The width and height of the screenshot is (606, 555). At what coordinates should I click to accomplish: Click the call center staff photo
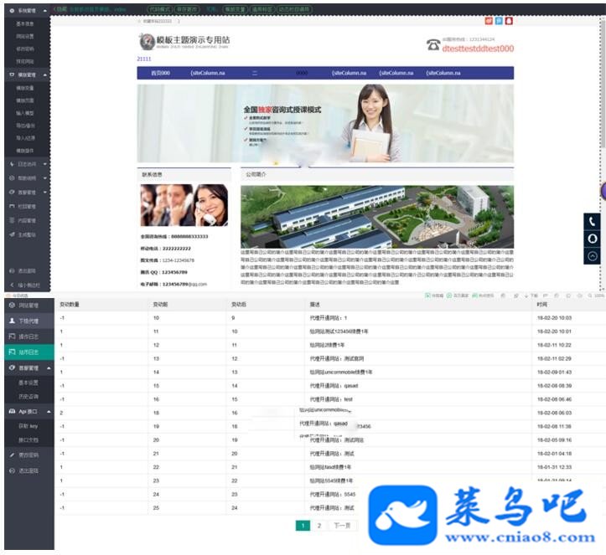point(184,205)
